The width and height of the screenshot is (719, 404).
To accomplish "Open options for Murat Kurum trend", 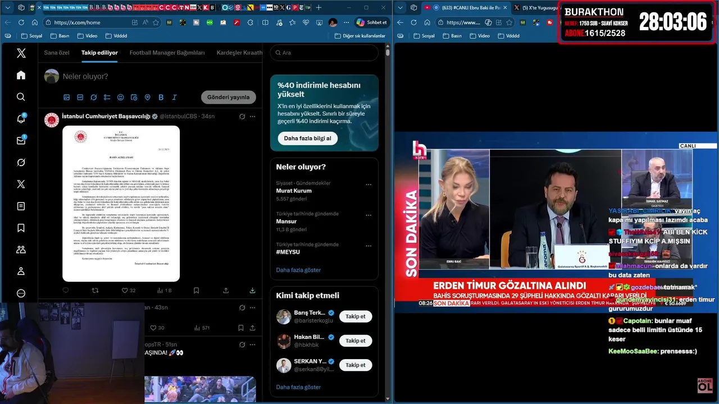I will pos(368,184).
